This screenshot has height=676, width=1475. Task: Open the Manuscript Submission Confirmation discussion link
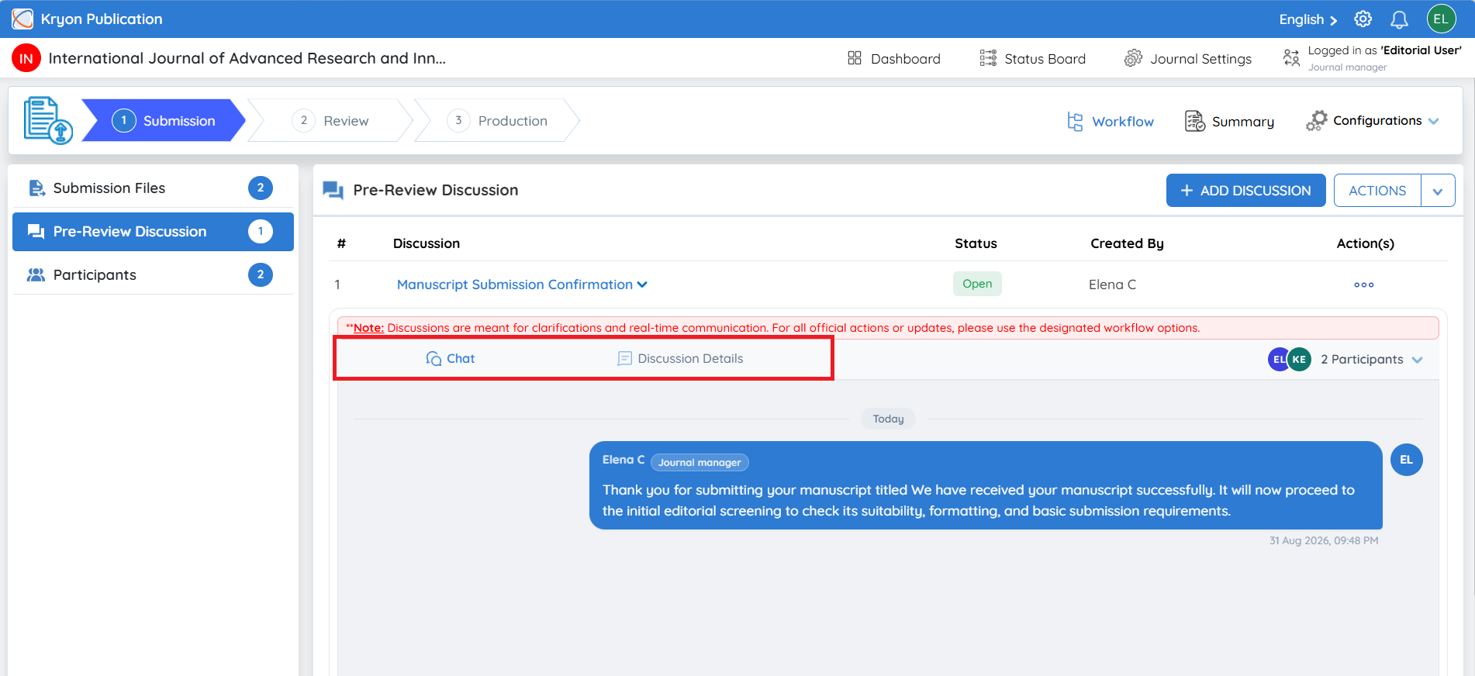coord(515,285)
